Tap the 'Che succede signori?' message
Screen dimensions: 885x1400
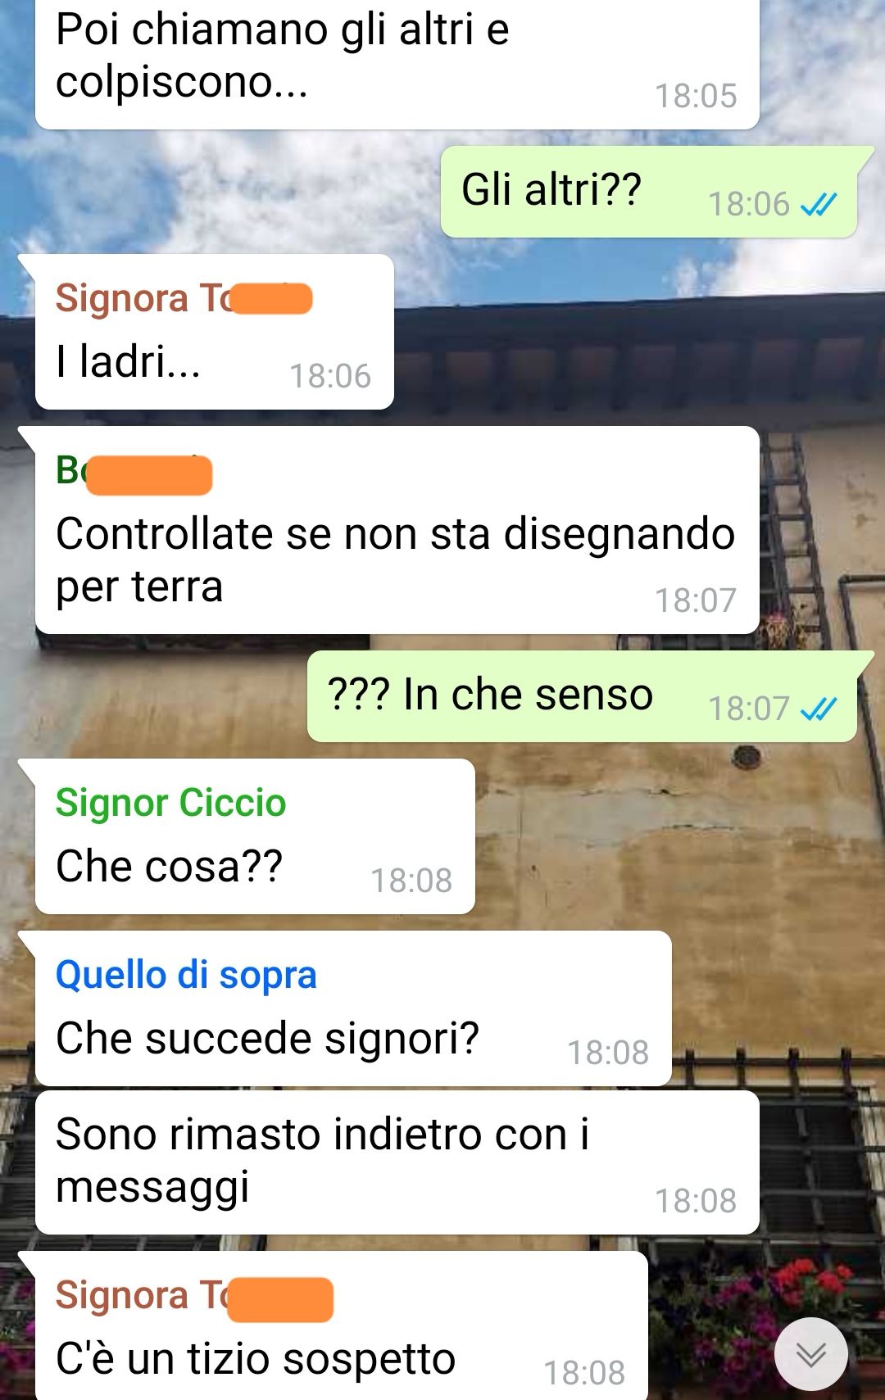(353, 1008)
